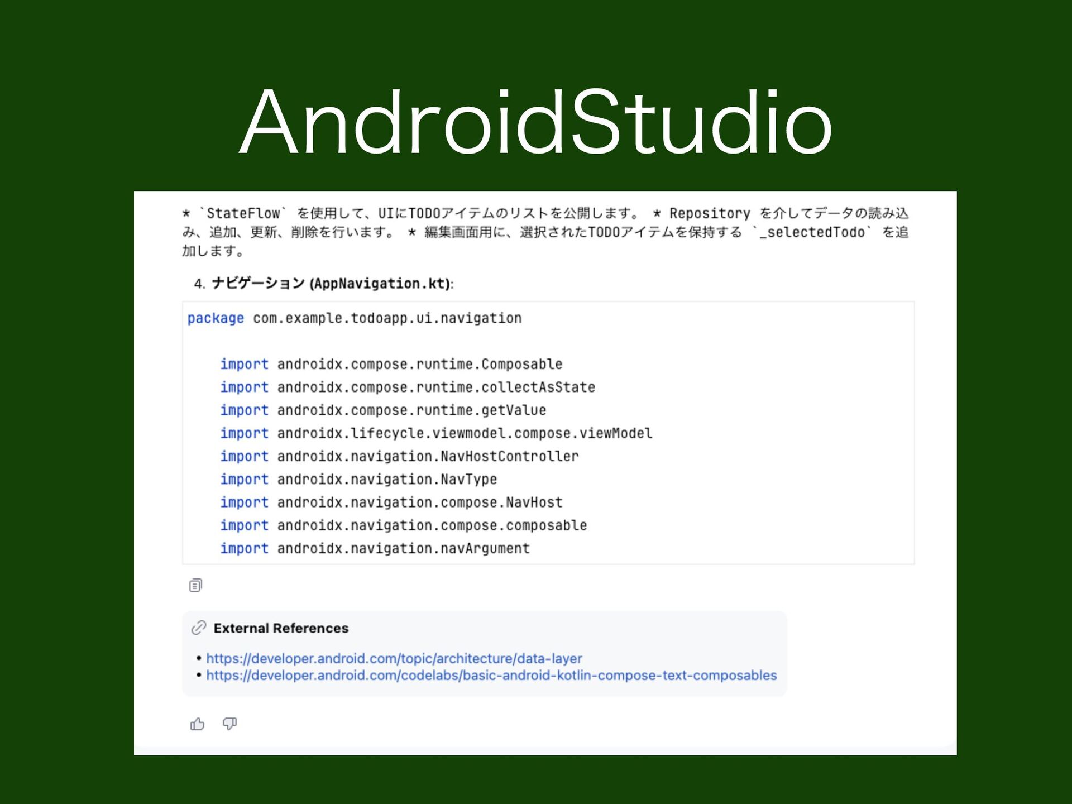The image size is (1072, 804).
Task: Open the compose-text-composables codelab link
Action: pyautogui.click(x=491, y=675)
